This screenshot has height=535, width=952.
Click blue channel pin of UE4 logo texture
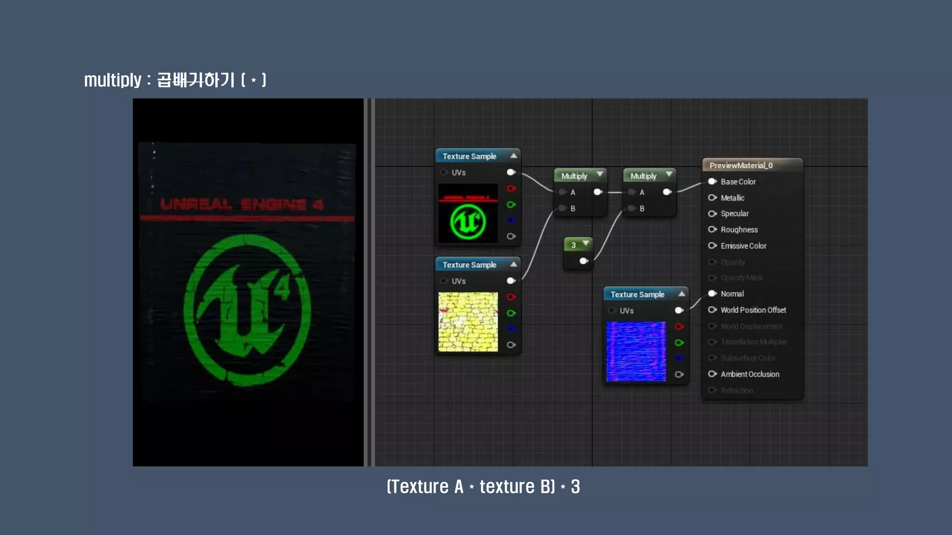click(x=511, y=220)
